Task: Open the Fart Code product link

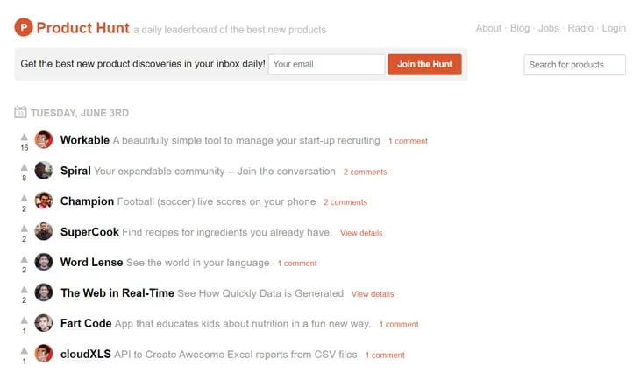Action: pos(86,323)
